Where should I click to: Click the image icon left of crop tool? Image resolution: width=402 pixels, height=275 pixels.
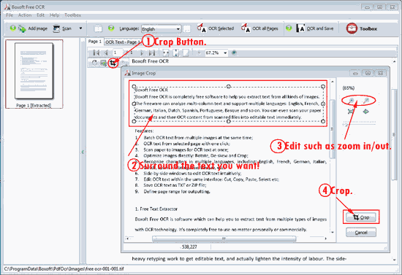103,63
